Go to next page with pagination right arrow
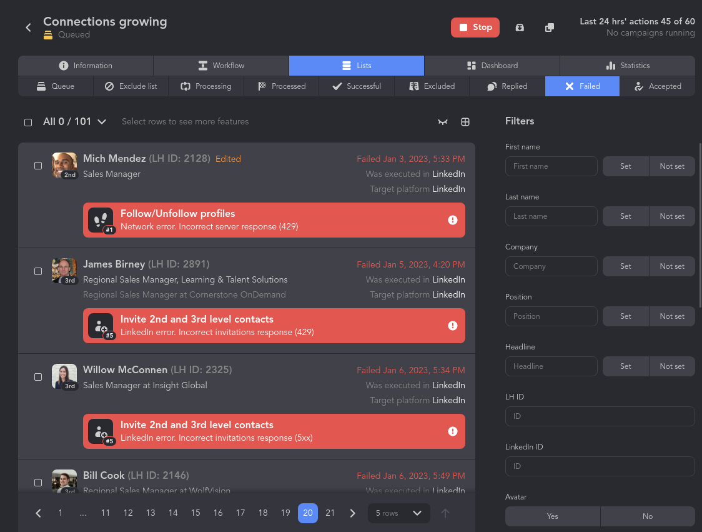The height and width of the screenshot is (532, 702). 353,513
